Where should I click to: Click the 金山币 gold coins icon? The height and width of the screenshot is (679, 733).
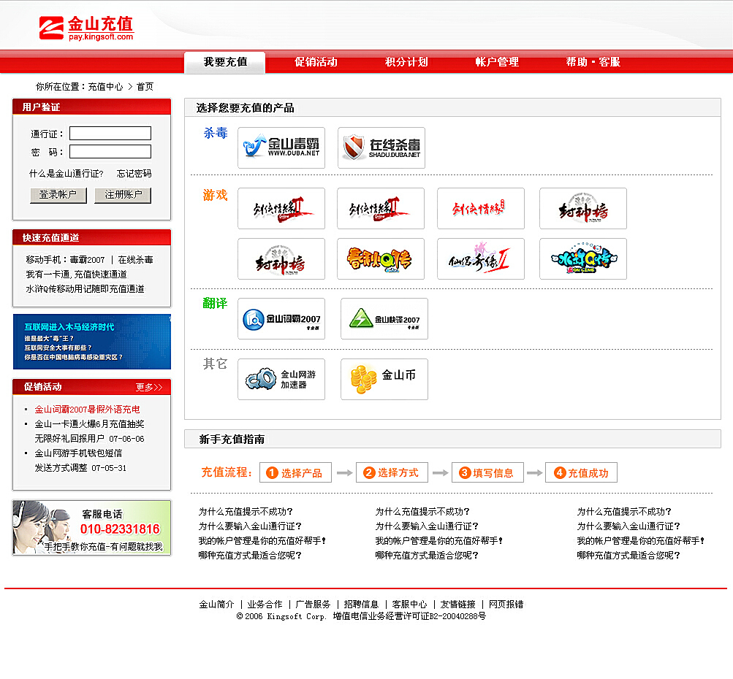point(383,379)
